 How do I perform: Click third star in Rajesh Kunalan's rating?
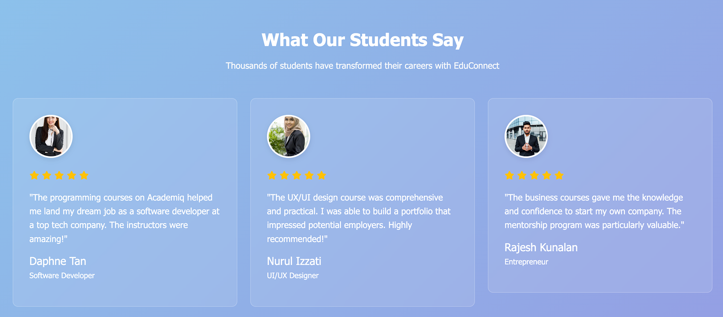pos(534,176)
